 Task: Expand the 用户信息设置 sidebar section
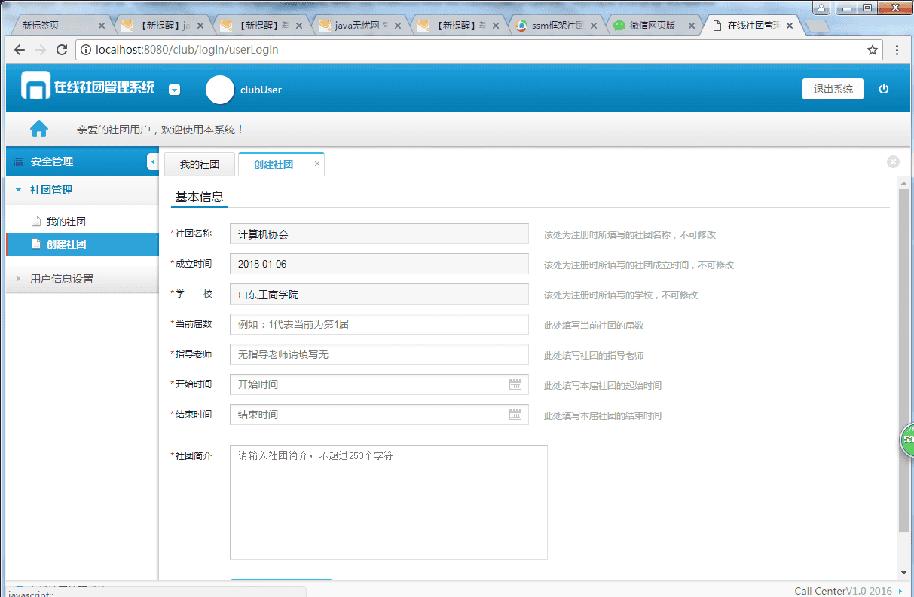62,279
